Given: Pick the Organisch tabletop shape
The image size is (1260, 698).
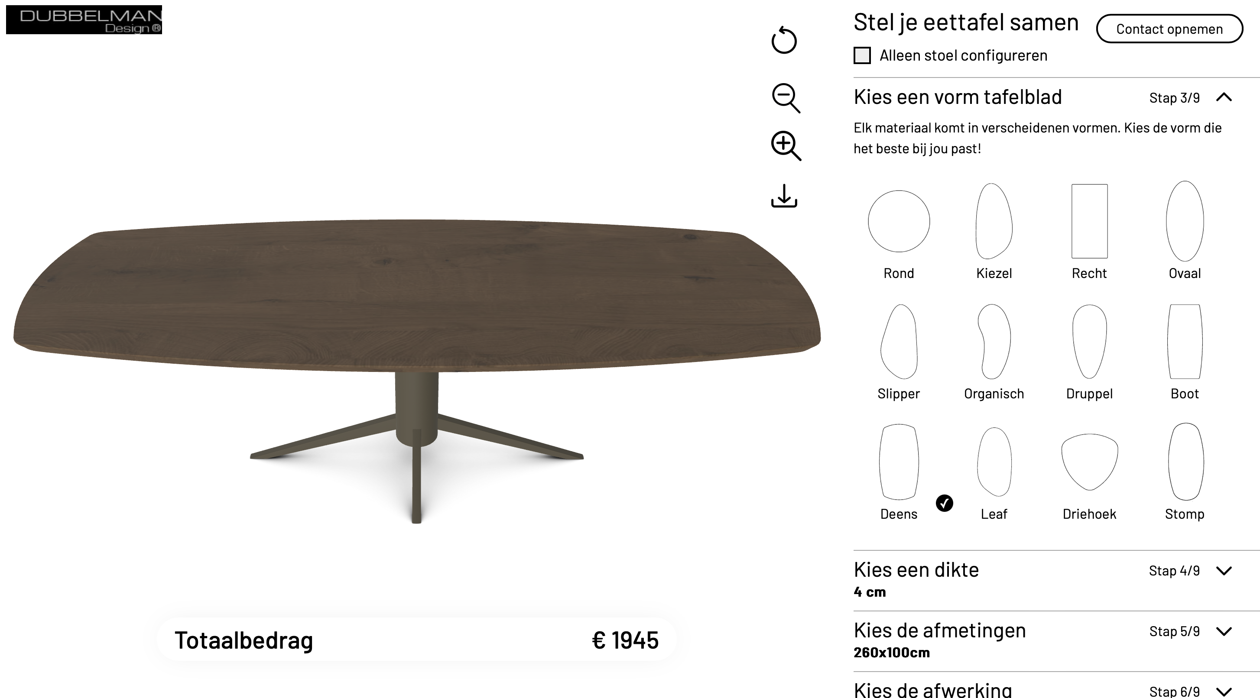Looking at the screenshot, I should 994,352.
